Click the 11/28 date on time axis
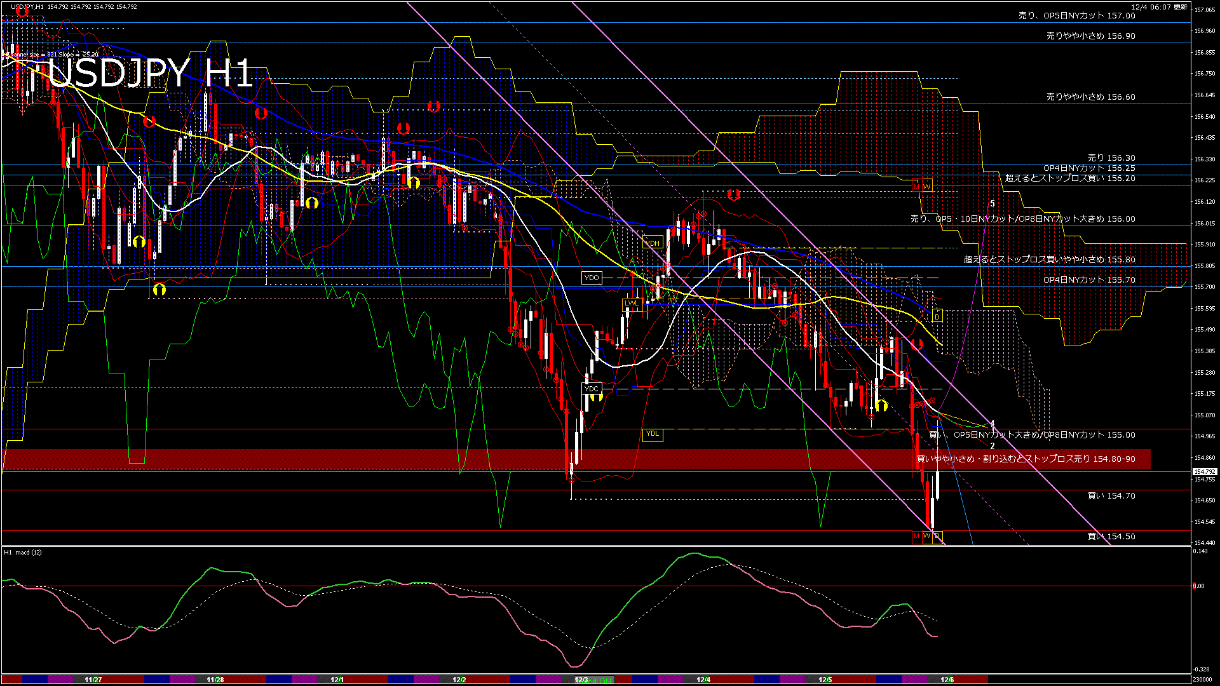The width and height of the screenshot is (1220, 686). point(215,680)
